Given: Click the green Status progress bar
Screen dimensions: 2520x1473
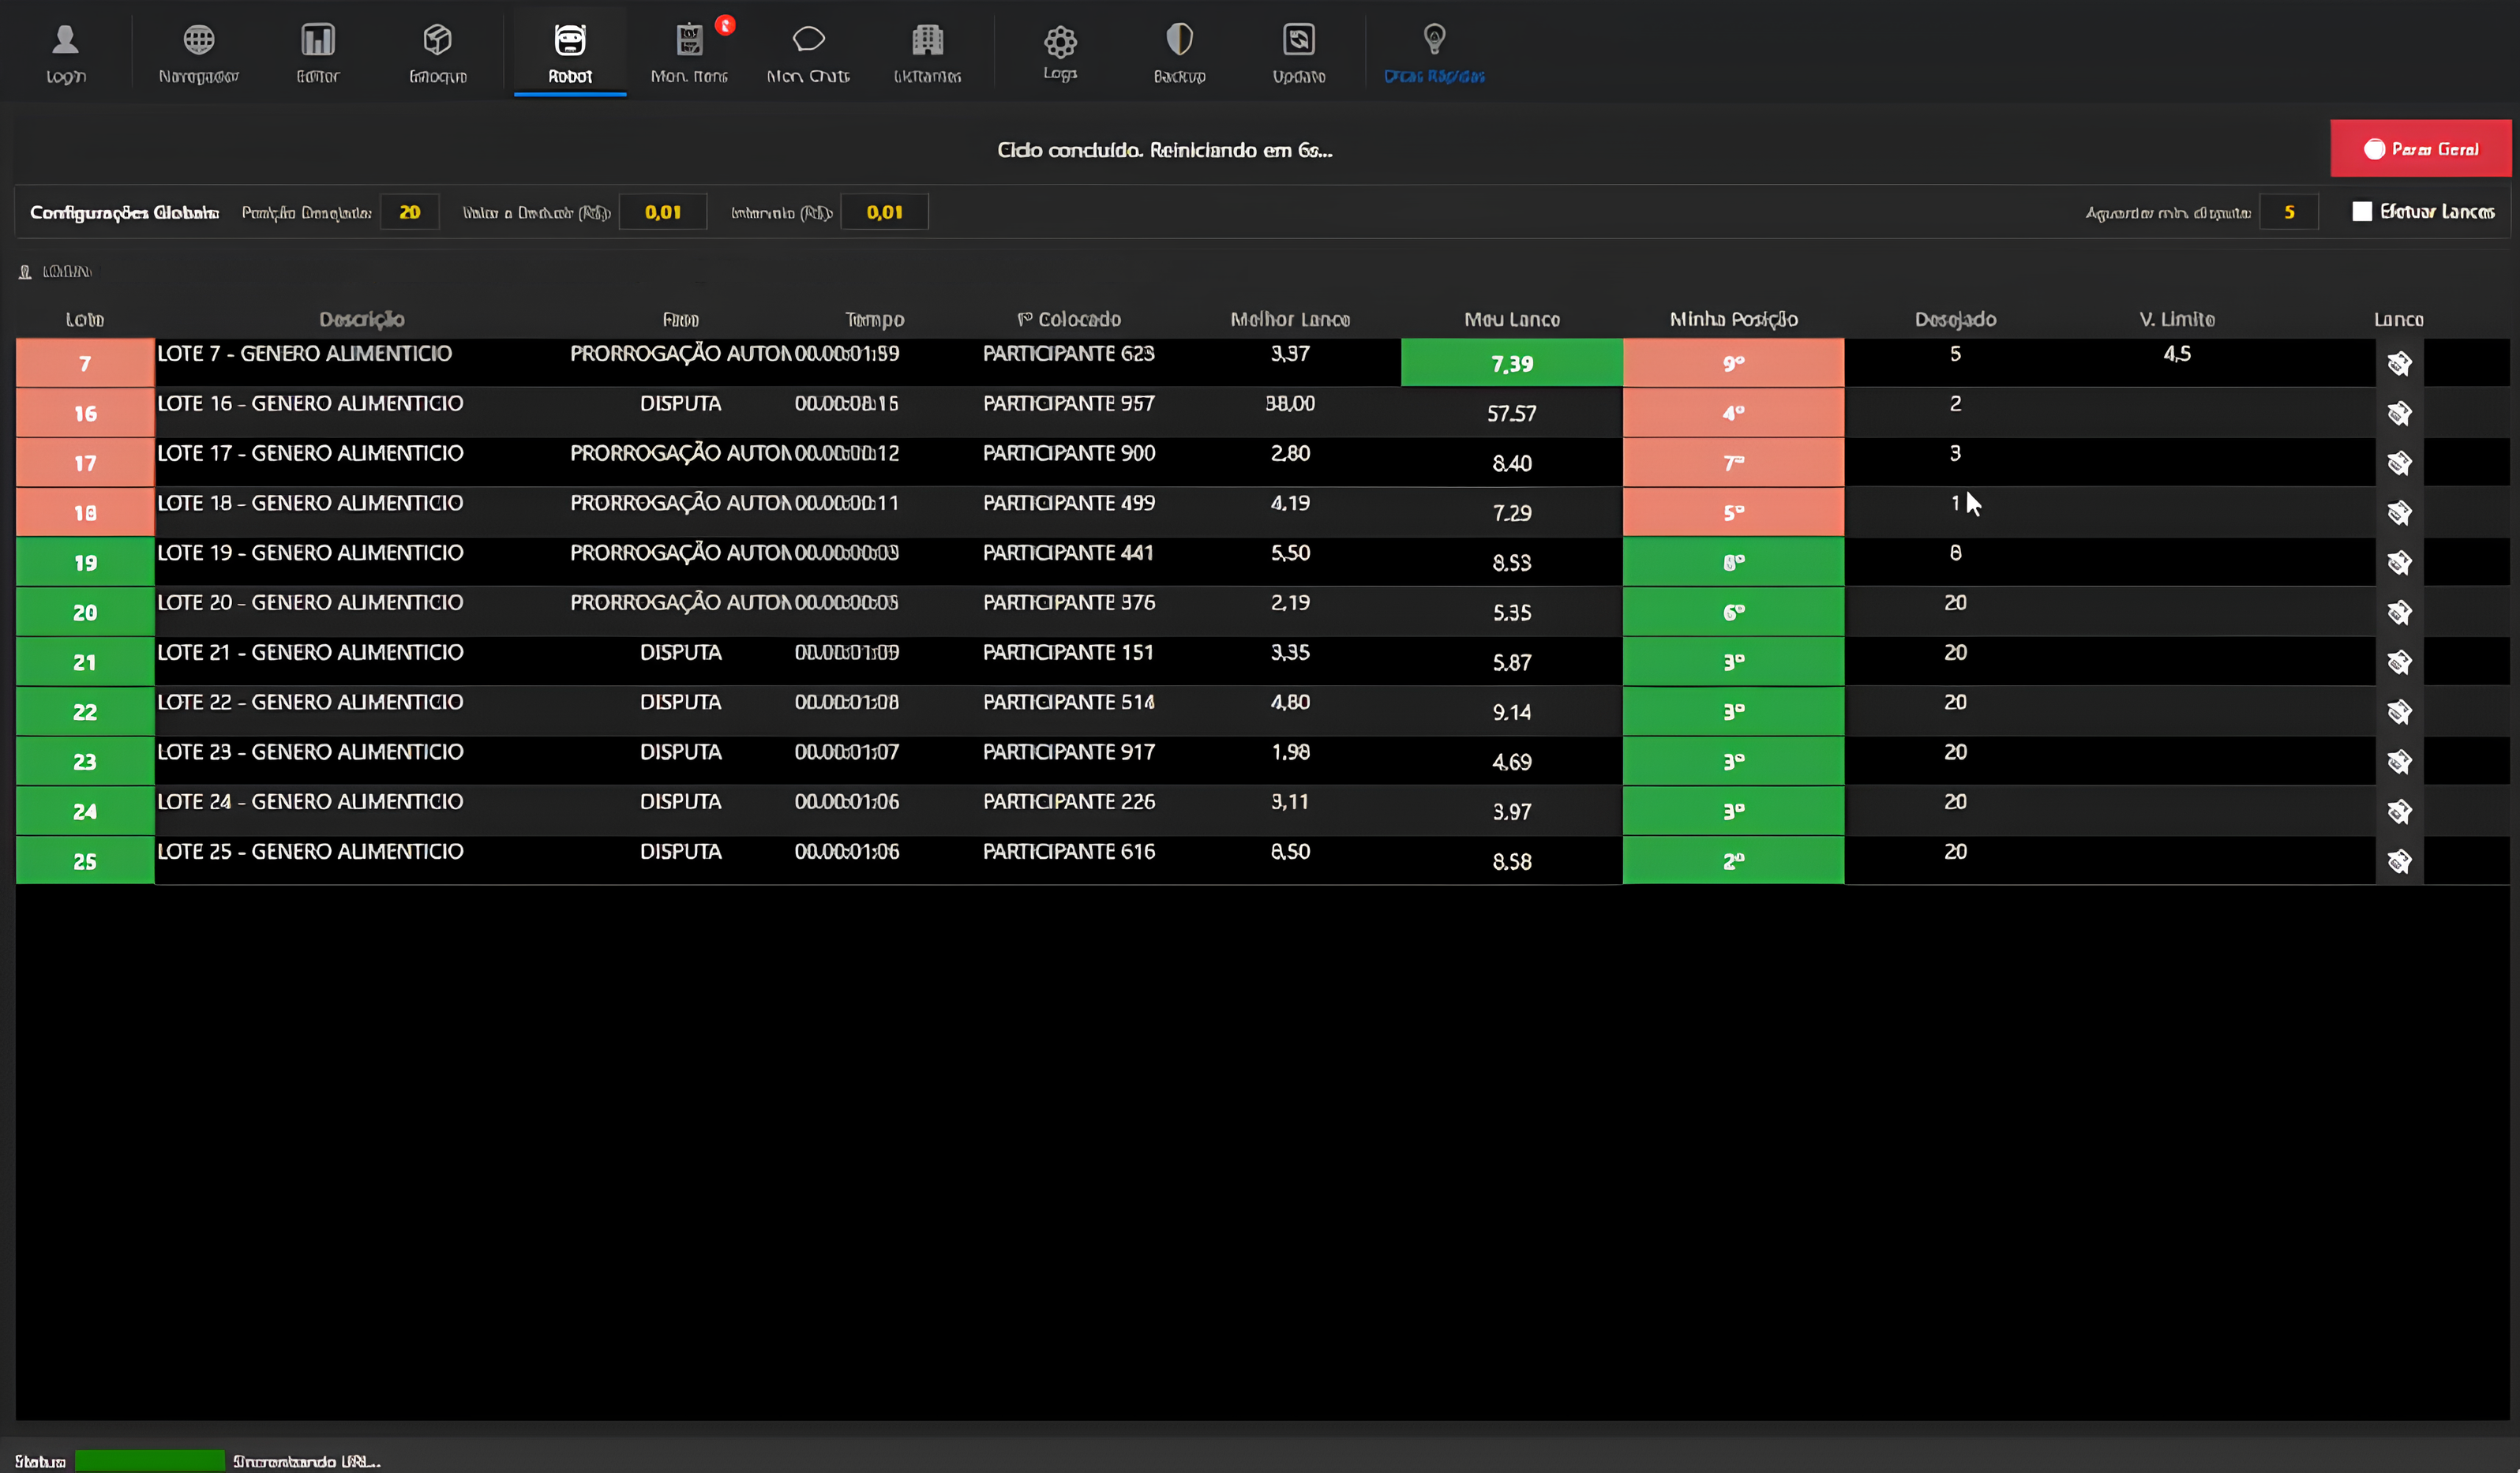Looking at the screenshot, I should pos(150,1460).
